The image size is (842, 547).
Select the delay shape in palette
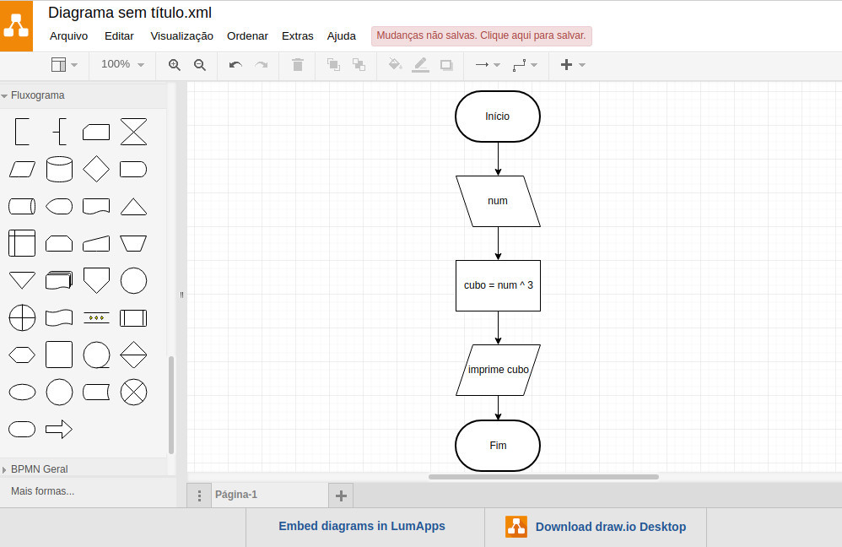(x=133, y=170)
